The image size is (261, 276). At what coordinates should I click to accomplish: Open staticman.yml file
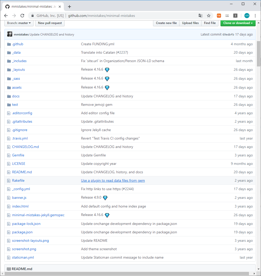tap(23, 258)
